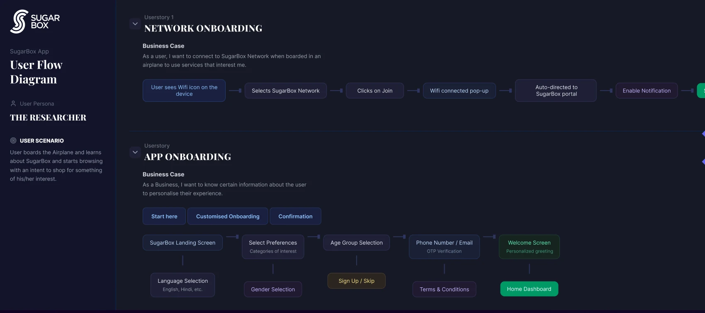Image resolution: width=705 pixels, height=313 pixels.
Task: Click the User Scenario target icon
Action: point(13,141)
